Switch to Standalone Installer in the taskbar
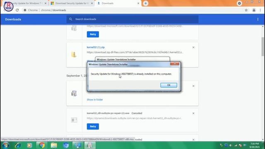 click(90, 145)
